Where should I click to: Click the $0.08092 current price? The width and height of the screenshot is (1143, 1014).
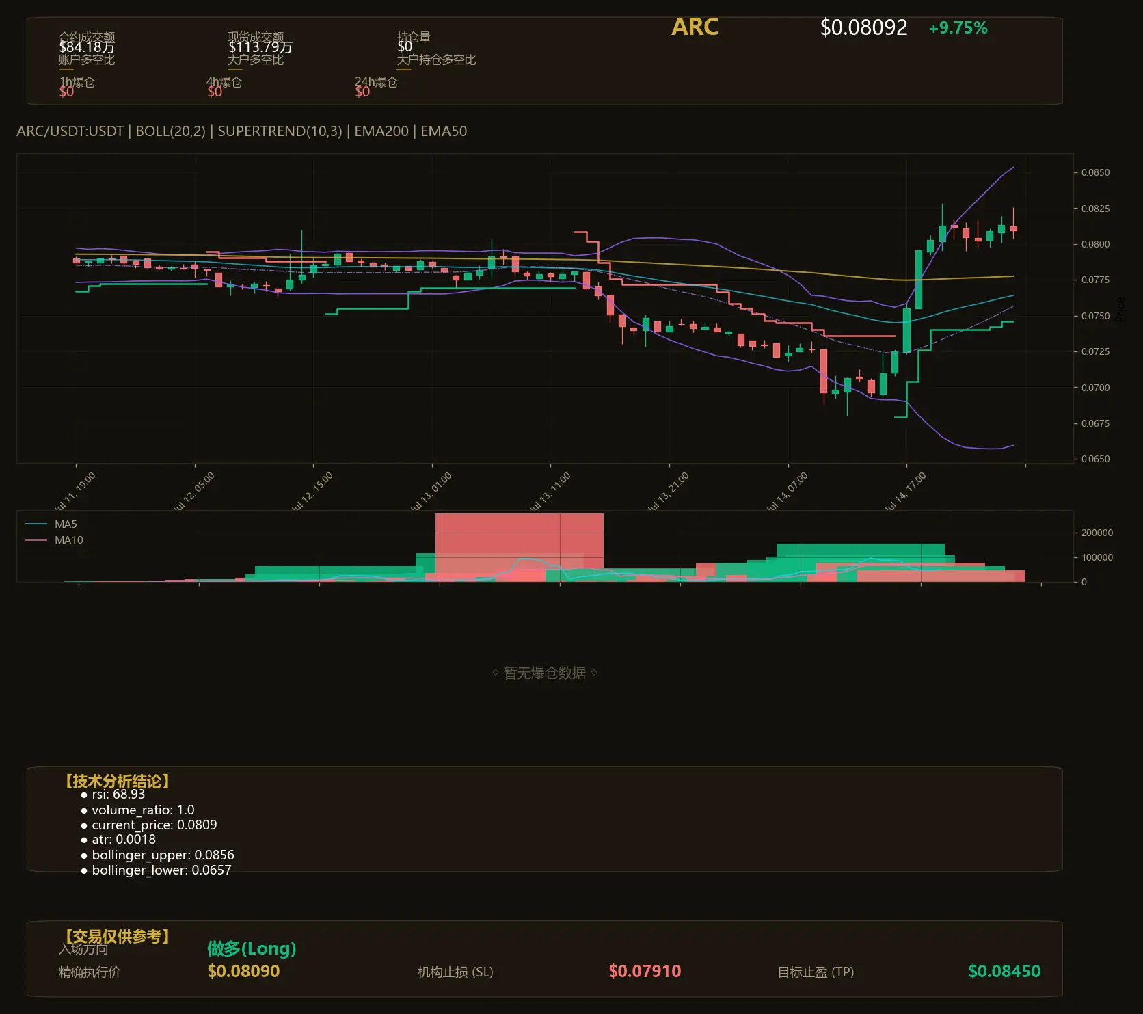(863, 27)
